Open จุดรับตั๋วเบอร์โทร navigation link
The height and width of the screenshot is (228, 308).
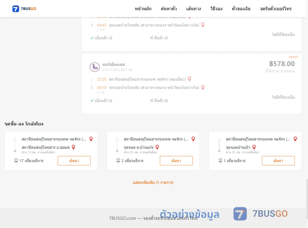[x=275, y=9]
